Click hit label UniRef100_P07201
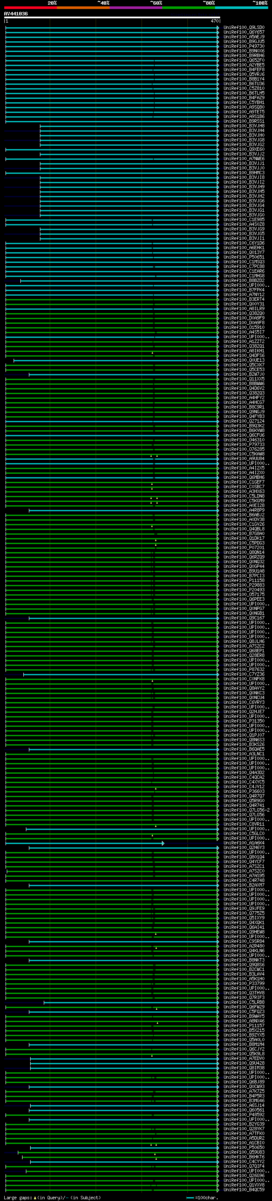The image size is (272, 1201). [244, 548]
